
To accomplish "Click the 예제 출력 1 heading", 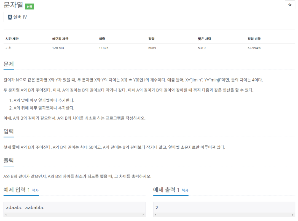I will pyautogui.click(x=166, y=190).
